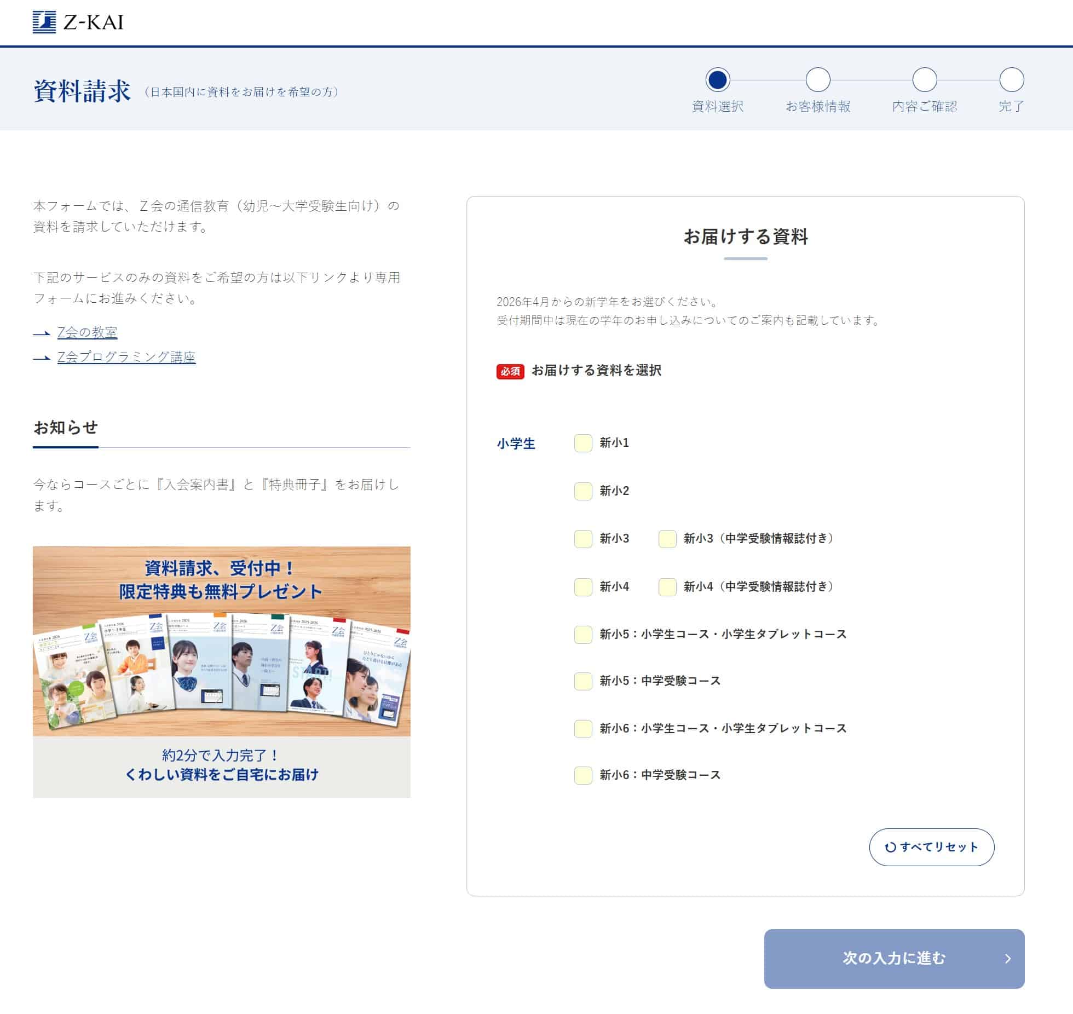
Task: Click the 内容ご確認 step circle
Action: tap(924, 80)
